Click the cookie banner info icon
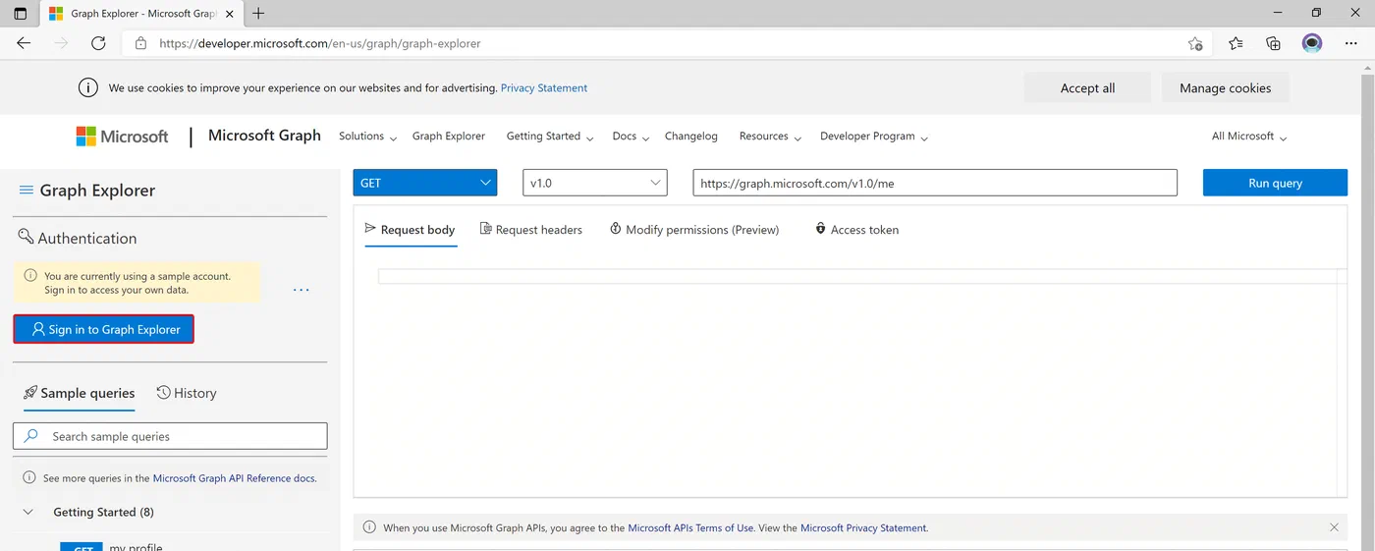 [x=88, y=87]
